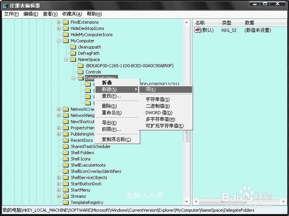Click the (默认) string value icon

coord(197,30)
